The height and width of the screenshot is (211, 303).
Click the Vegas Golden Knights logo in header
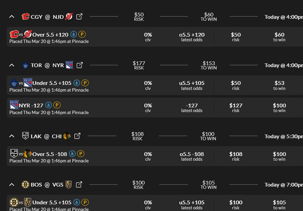click(69, 184)
